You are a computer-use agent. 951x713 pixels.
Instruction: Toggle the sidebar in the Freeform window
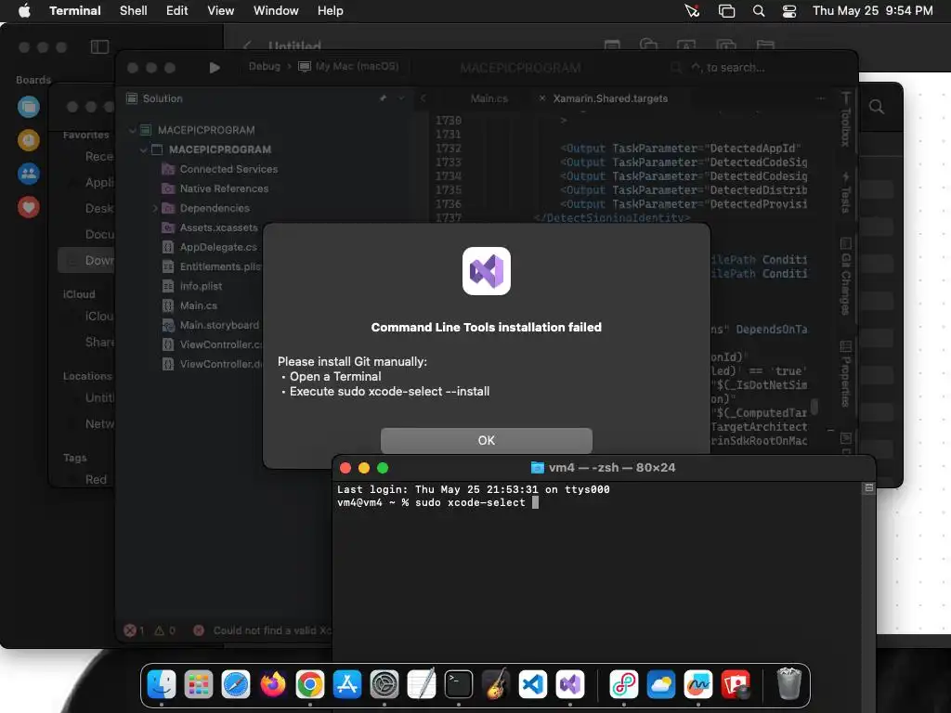pyautogui.click(x=99, y=46)
